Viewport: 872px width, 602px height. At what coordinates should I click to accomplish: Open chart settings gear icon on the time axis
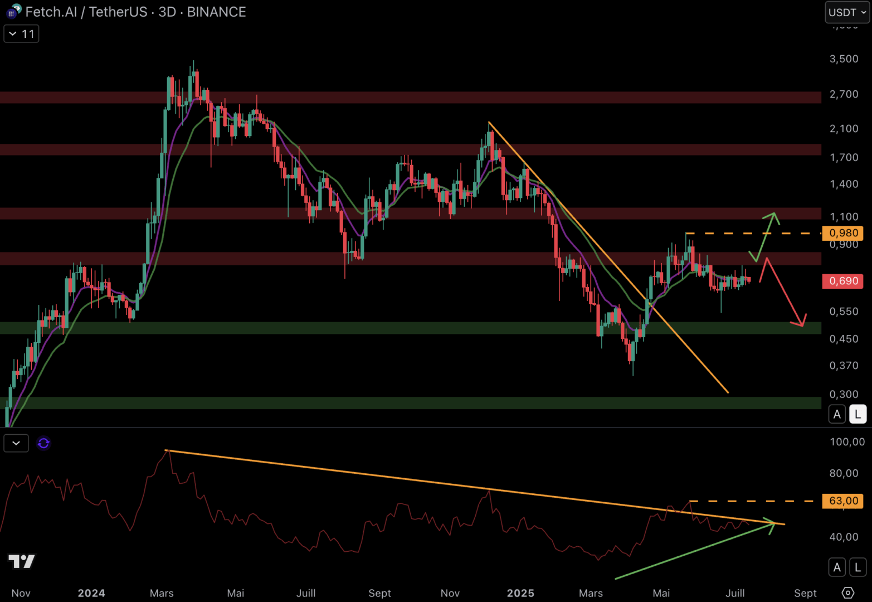click(847, 593)
